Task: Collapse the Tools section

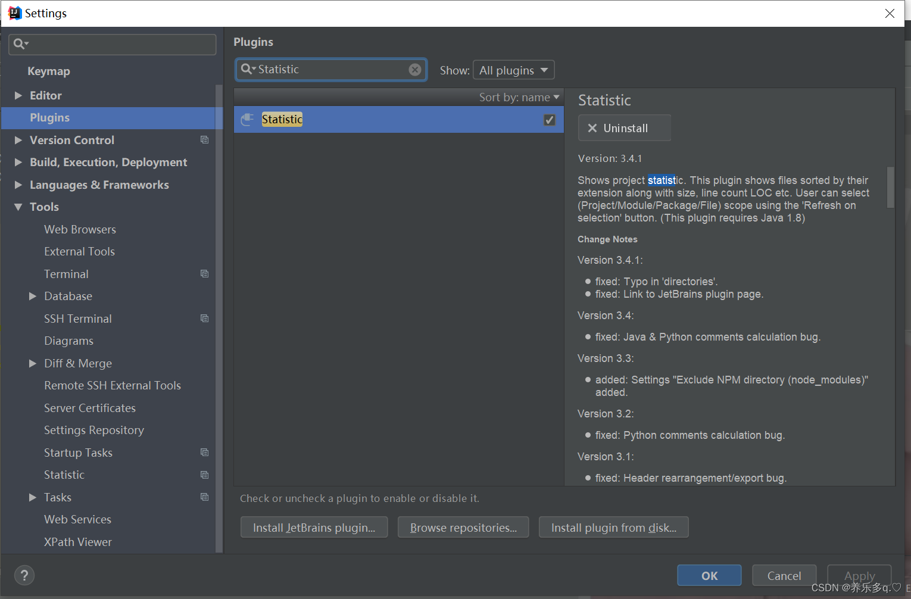Action: tap(18, 207)
